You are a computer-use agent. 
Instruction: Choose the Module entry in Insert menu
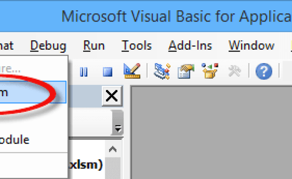[x=34, y=140]
